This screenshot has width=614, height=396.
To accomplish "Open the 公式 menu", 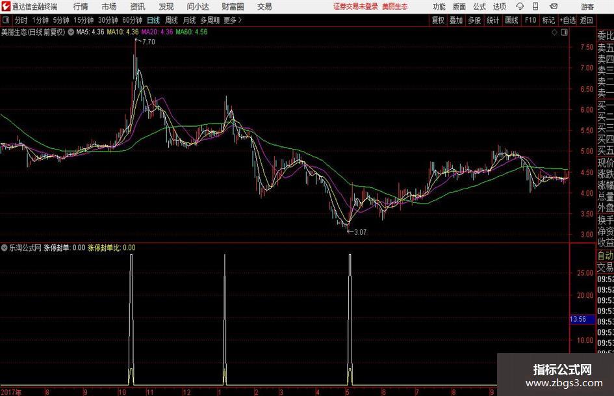I will pos(480,7).
